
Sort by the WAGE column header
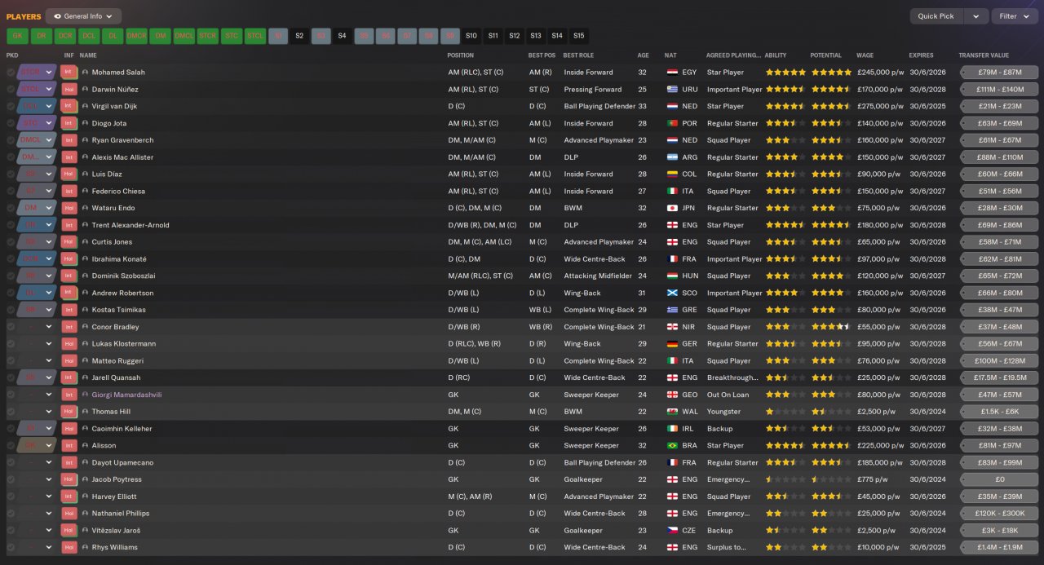(x=865, y=55)
